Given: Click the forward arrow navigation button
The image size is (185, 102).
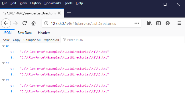Looking at the screenshot, I should 15,23.
